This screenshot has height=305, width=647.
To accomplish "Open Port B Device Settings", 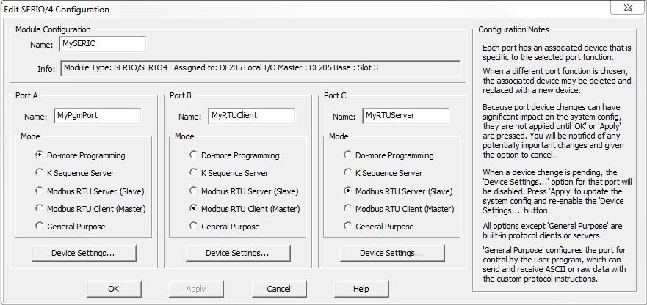I will coord(237,253).
